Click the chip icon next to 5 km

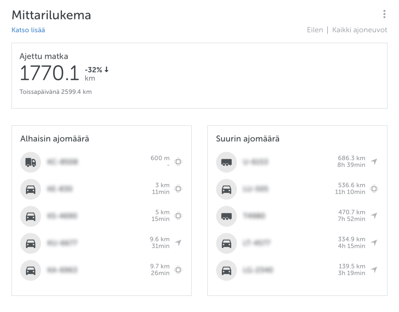(x=178, y=216)
